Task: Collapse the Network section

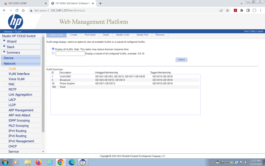Action: tap(21, 64)
